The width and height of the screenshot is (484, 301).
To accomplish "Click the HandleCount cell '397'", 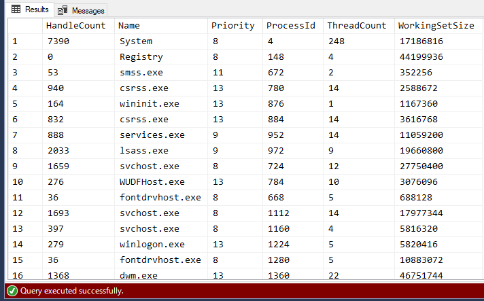I will [x=78, y=229].
